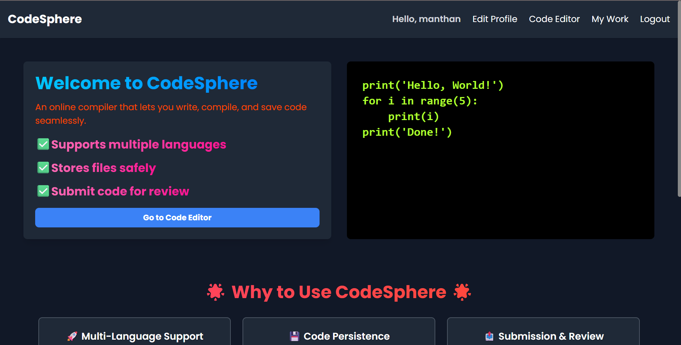
Task: Click the blue Go to Code Editor button
Action: 177,217
